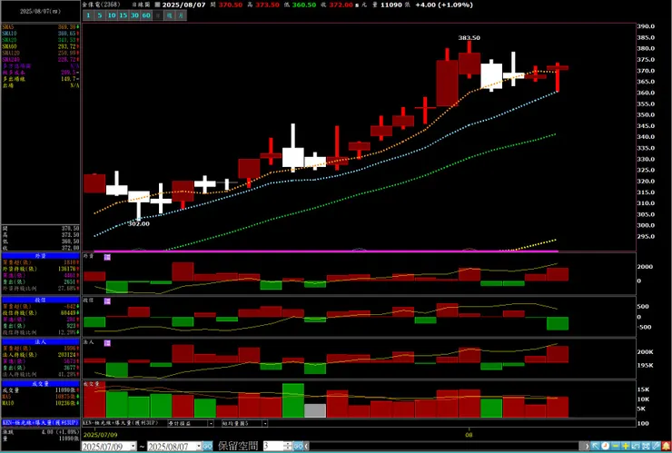The image size is (672, 453).
Task: Select the 1-minute timeframe button
Action: click(88, 15)
